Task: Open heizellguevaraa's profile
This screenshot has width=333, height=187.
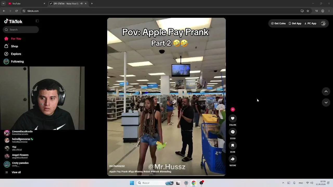Action: [x=19, y=141]
